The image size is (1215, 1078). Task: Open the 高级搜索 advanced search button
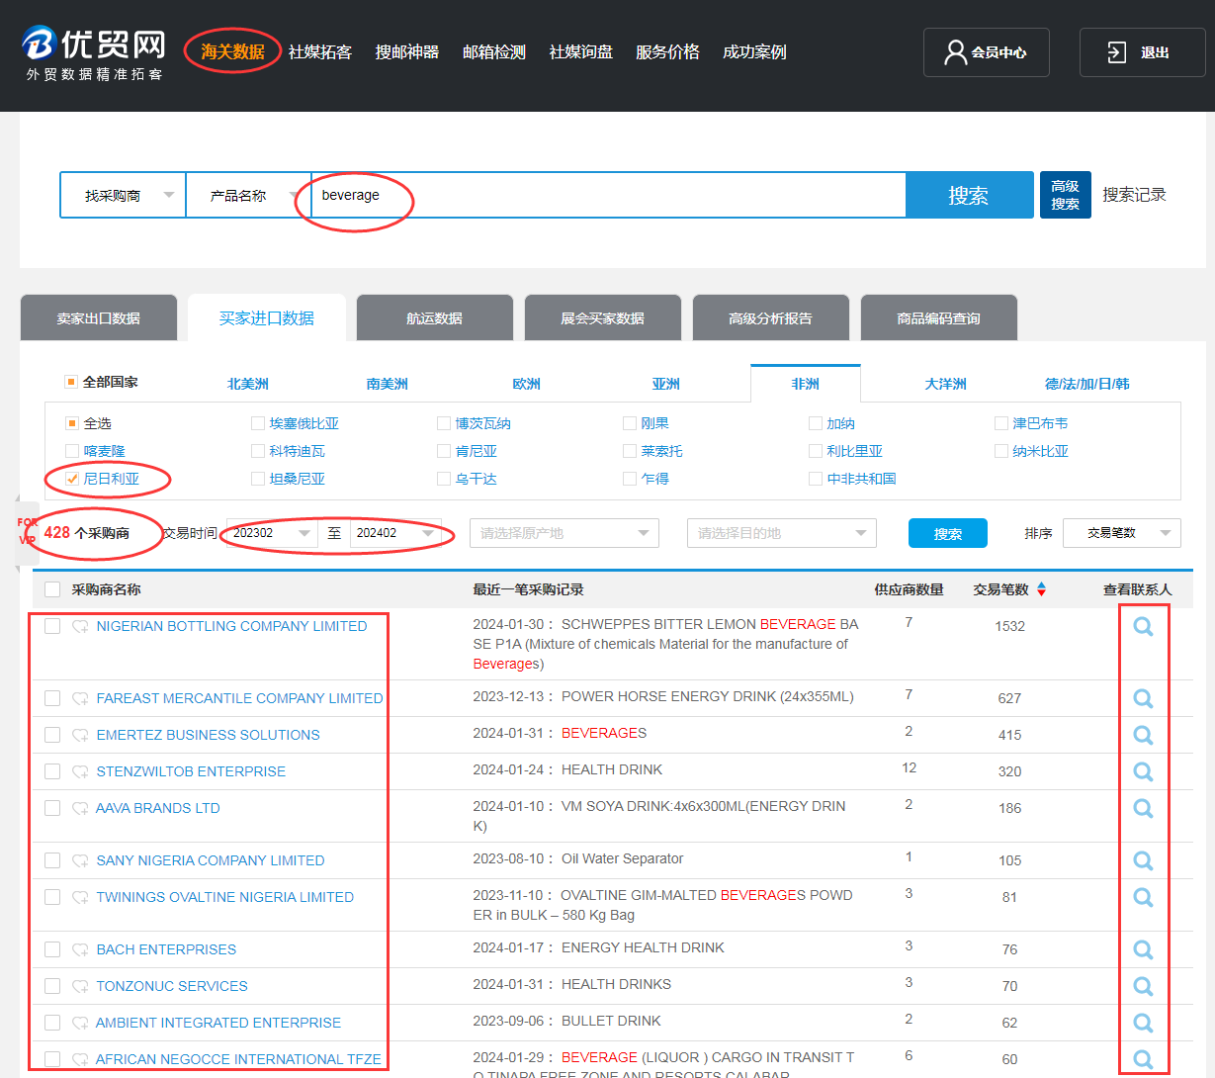coord(1065,195)
